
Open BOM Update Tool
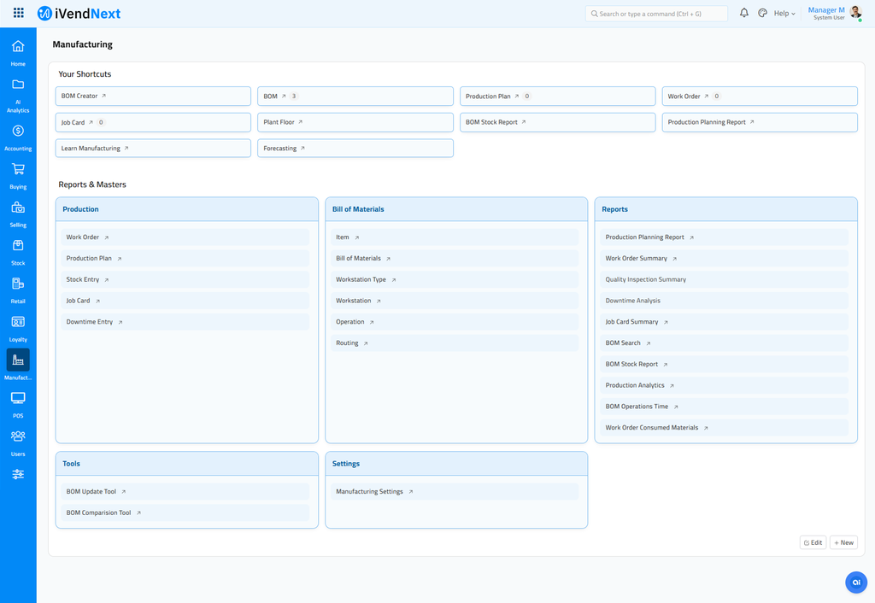(185, 491)
